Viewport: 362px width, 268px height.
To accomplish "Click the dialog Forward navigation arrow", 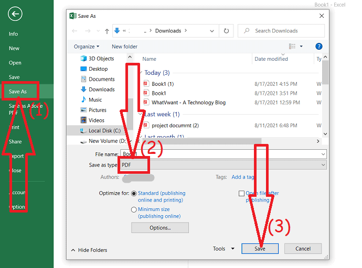I will tap(88, 31).
